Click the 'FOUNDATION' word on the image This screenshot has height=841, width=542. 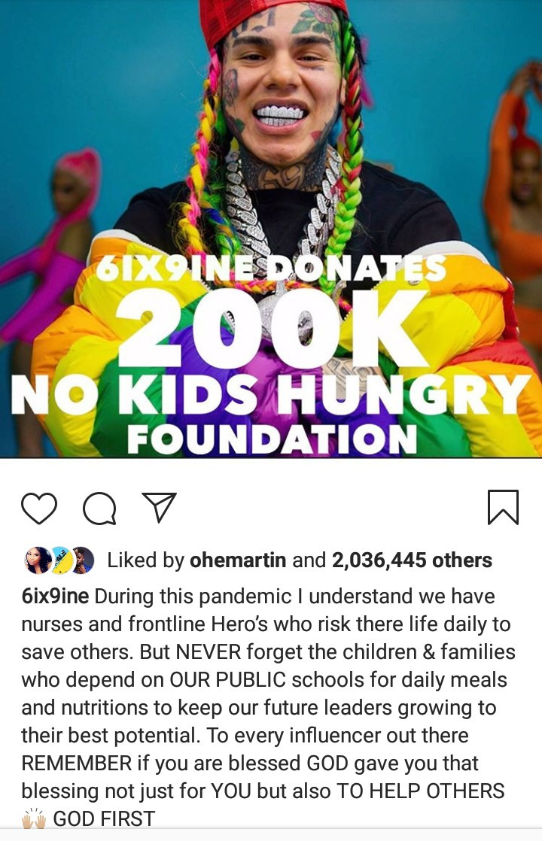pos(272,439)
